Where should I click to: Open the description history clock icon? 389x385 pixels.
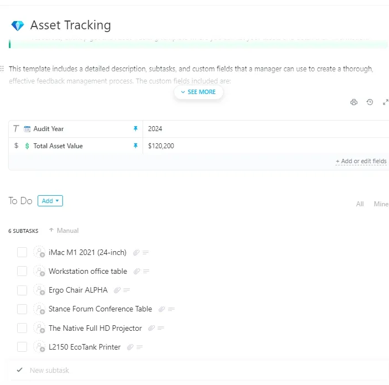(370, 102)
